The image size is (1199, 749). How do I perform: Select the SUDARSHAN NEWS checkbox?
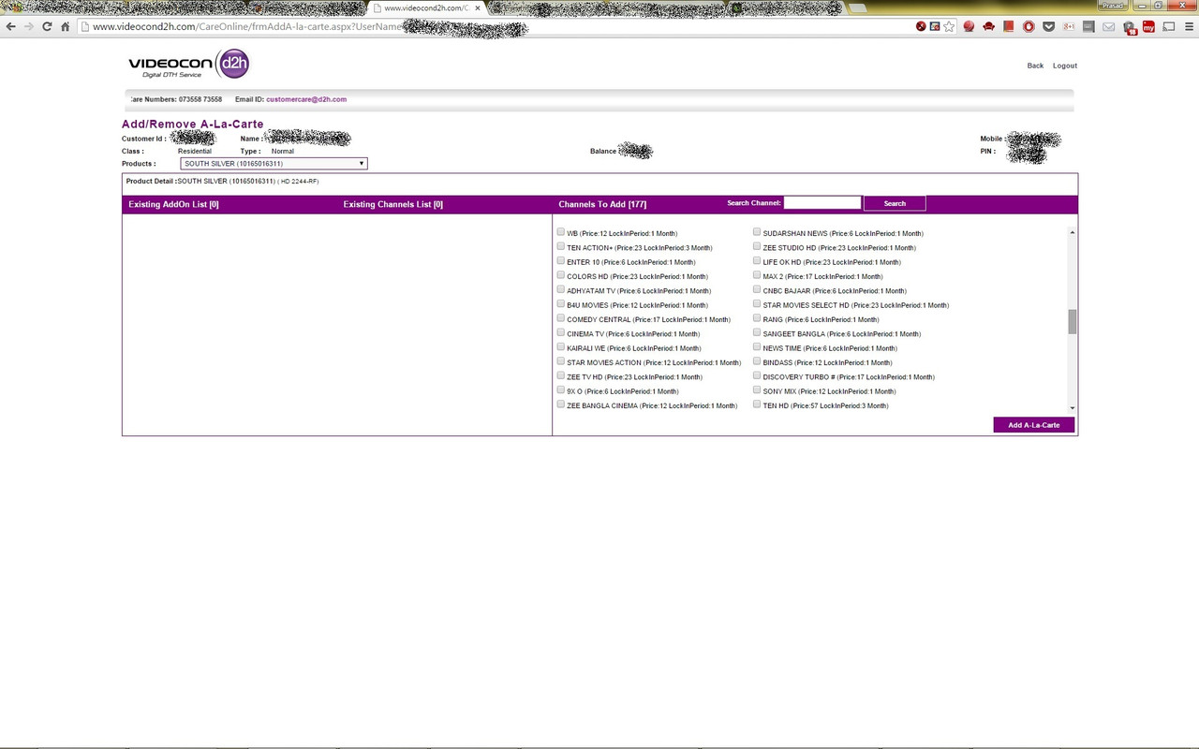pos(757,232)
